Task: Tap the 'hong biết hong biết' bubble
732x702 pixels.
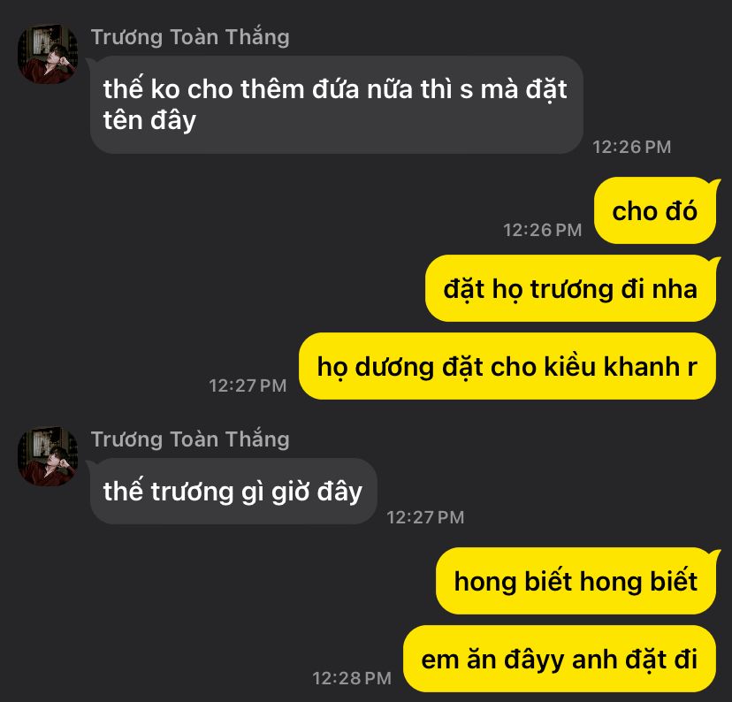Action: pyautogui.click(x=576, y=581)
